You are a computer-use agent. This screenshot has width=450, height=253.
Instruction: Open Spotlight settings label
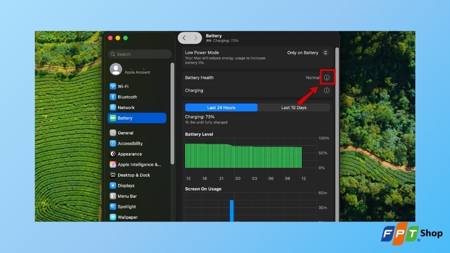coord(127,206)
